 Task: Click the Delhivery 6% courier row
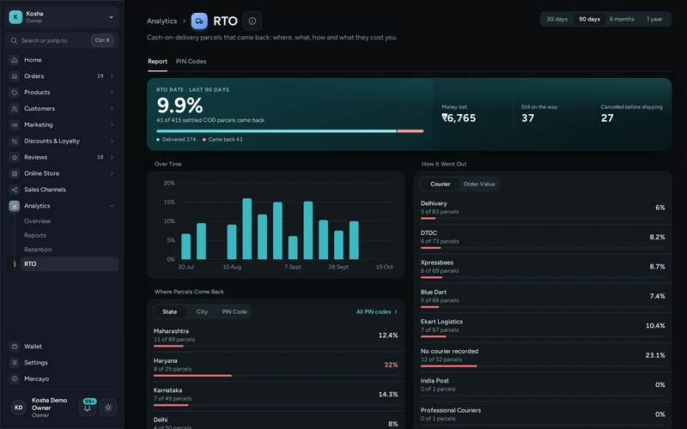click(543, 209)
